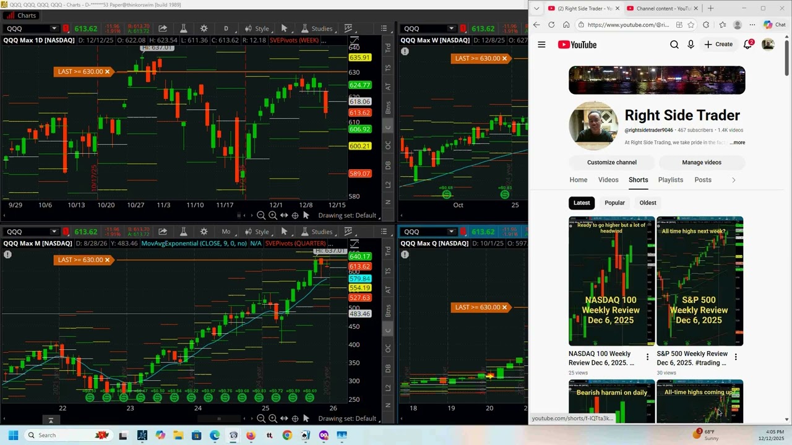Click Manage videos button
Viewport: 792px width, 445px height.
point(702,163)
